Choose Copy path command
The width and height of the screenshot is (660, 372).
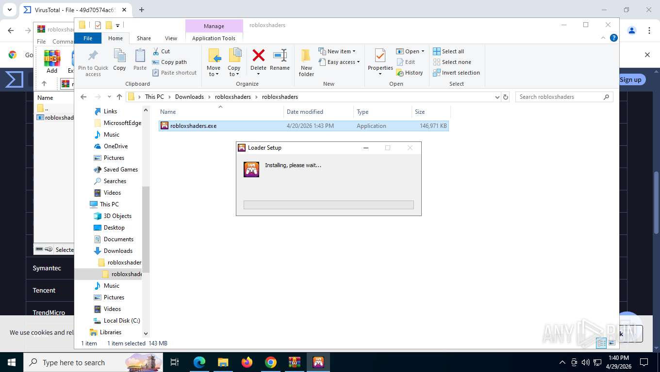[169, 62]
